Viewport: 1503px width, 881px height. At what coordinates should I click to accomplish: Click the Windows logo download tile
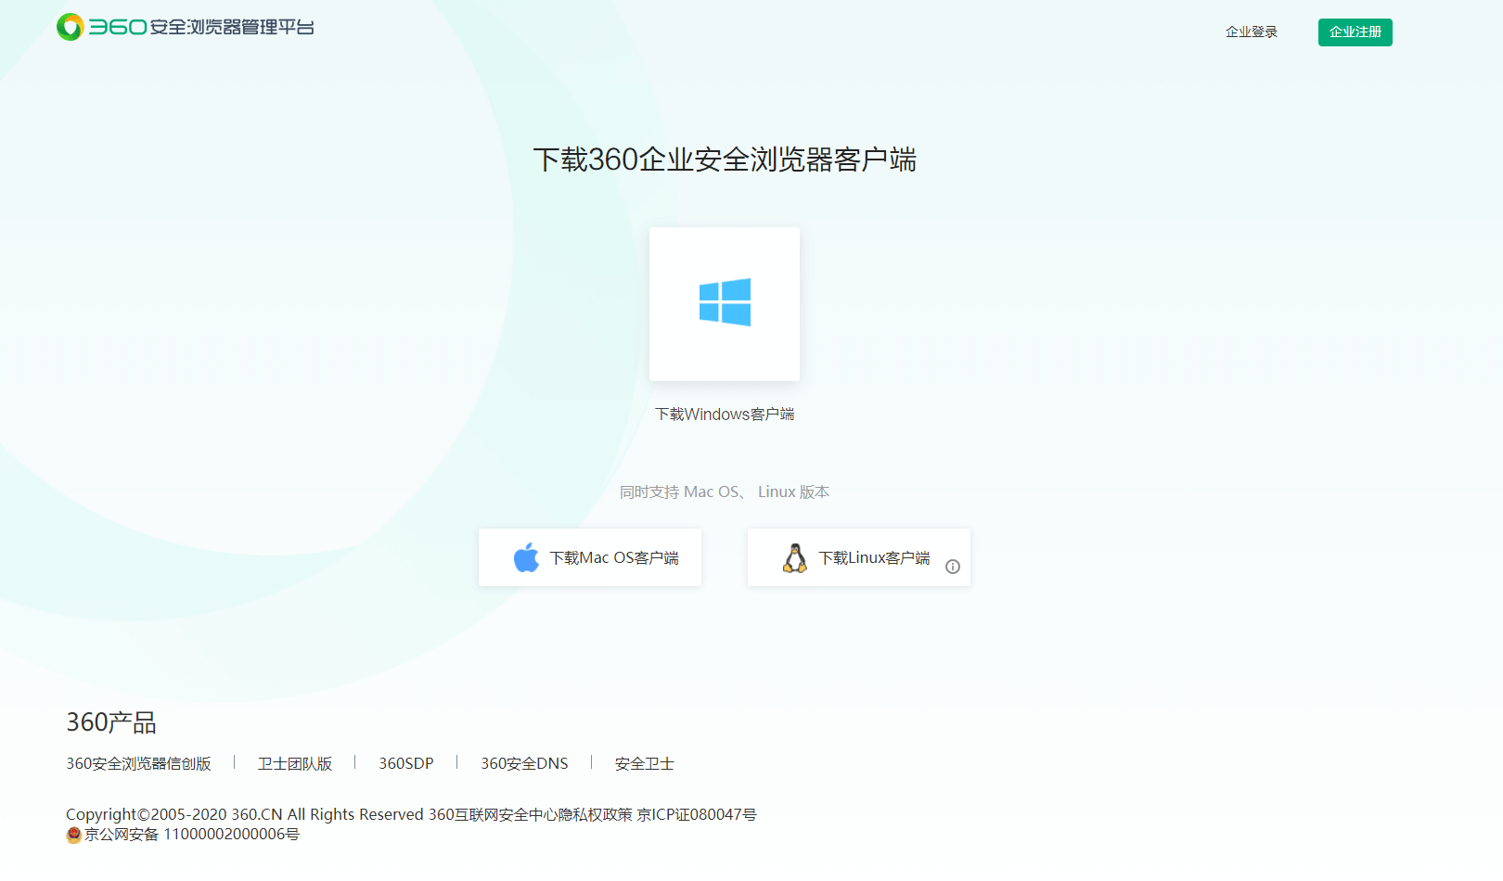coord(725,304)
